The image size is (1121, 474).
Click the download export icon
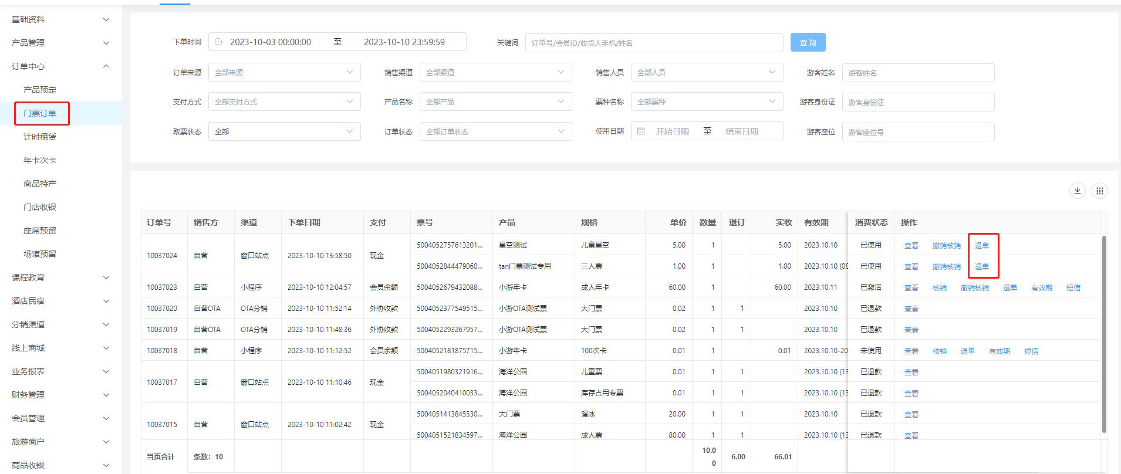[x=1077, y=191]
